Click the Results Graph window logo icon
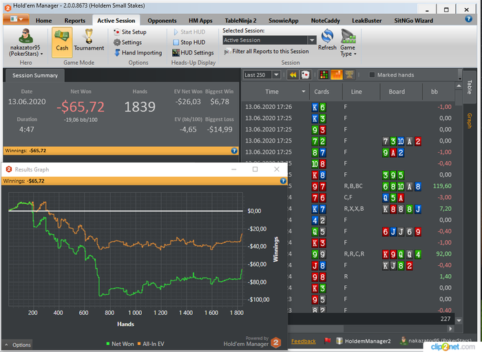482x352 pixels. (x=9, y=169)
